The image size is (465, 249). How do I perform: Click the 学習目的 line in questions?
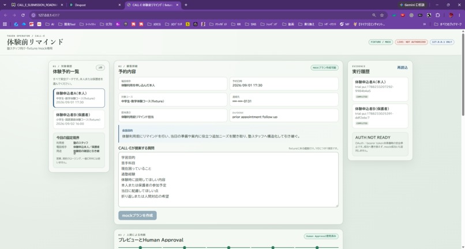tap(128, 158)
